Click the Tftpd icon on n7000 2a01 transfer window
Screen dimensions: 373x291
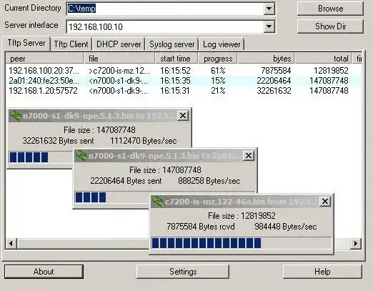pyautogui.click(x=81, y=156)
